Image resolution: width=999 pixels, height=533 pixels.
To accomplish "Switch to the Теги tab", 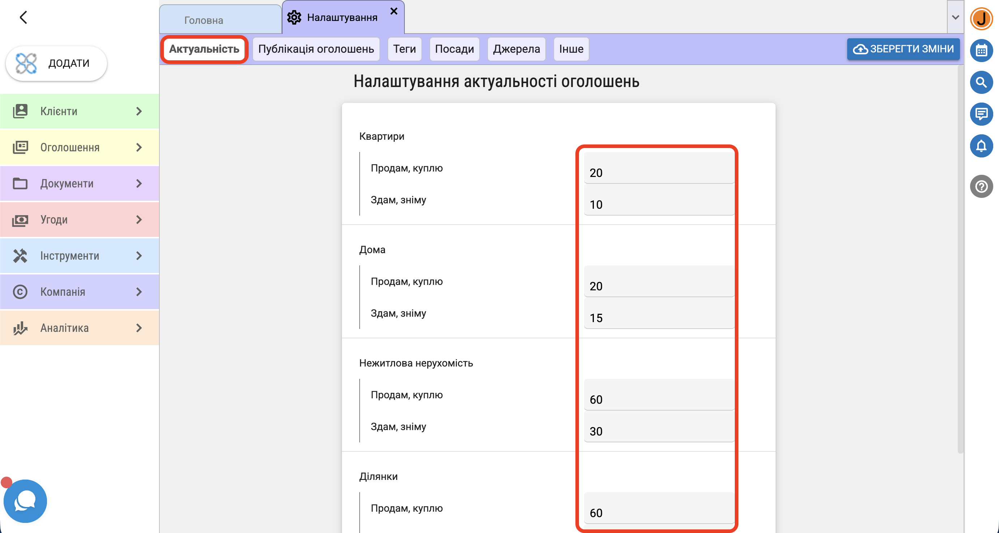I will pyautogui.click(x=404, y=49).
